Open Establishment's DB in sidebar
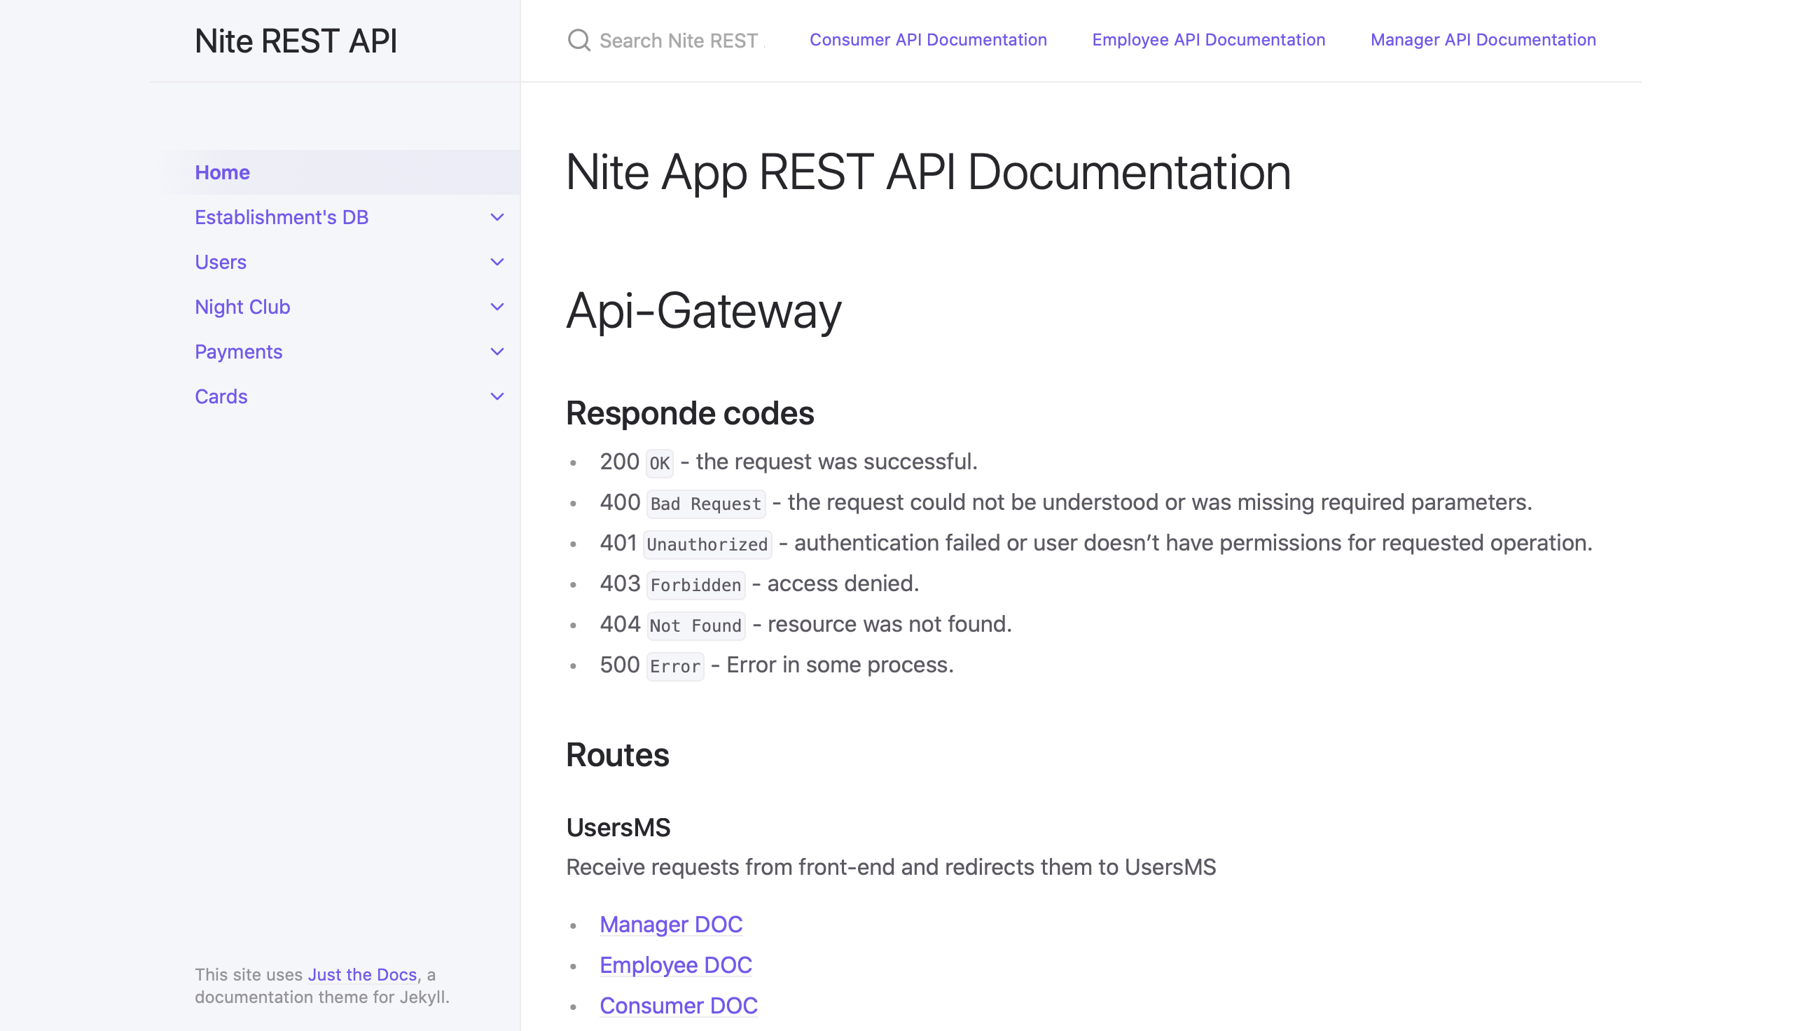The image size is (1793, 1031). point(282,217)
